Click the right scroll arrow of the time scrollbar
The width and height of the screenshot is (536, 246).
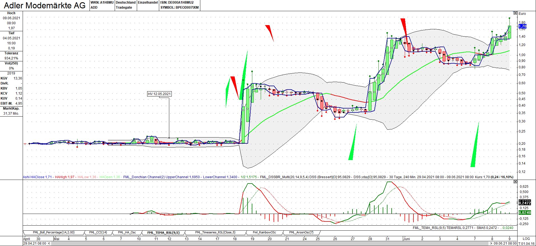[x=491, y=243]
